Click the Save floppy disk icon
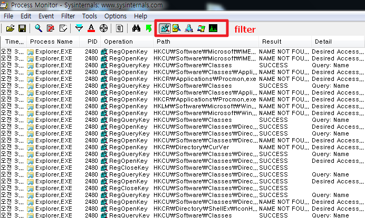 [22, 28]
